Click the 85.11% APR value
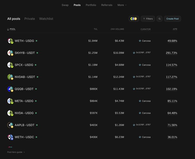 (172, 101)
